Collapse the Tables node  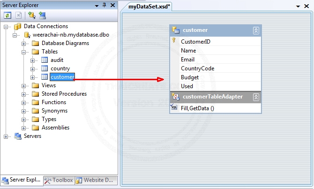tap(23, 52)
